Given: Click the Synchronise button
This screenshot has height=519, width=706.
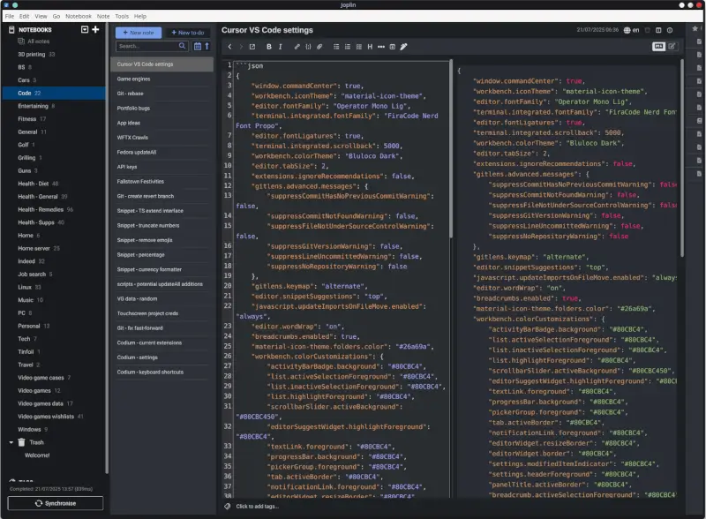Looking at the screenshot, I should coord(56,503).
